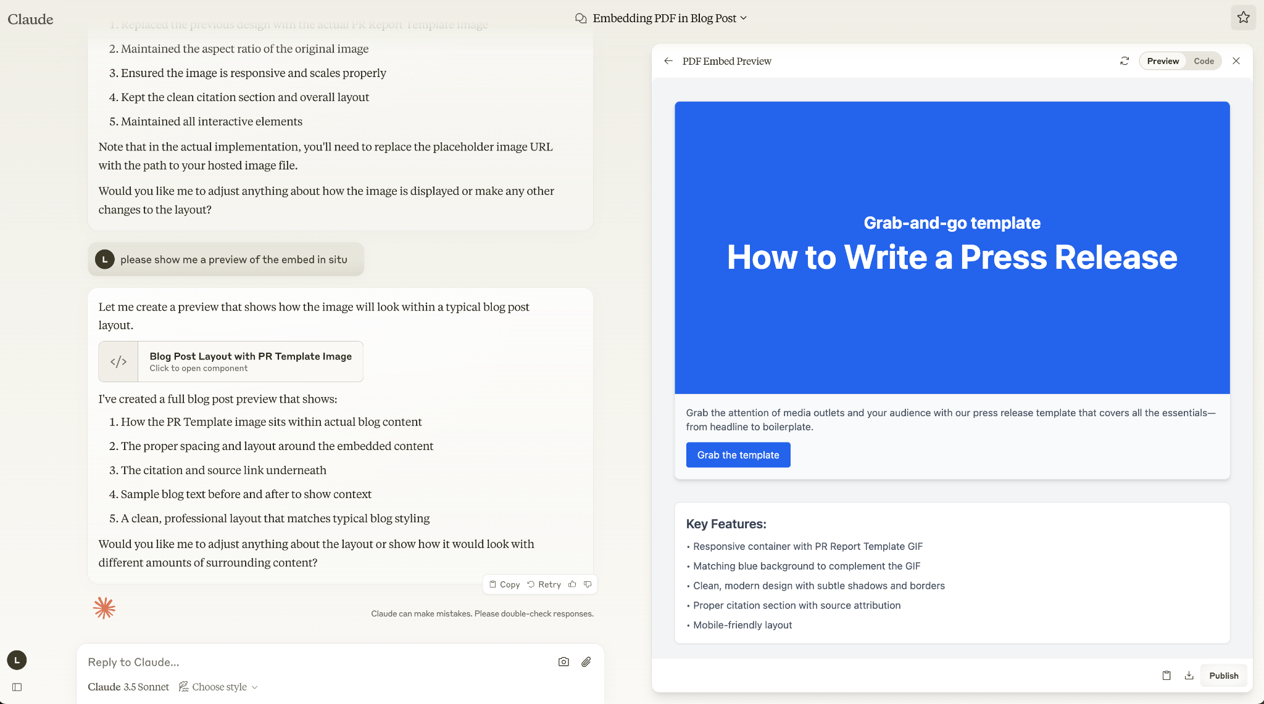This screenshot has height=704, width=1264.
Task: Download the artifact using the download icon
Action: [x=1189, y=675]
